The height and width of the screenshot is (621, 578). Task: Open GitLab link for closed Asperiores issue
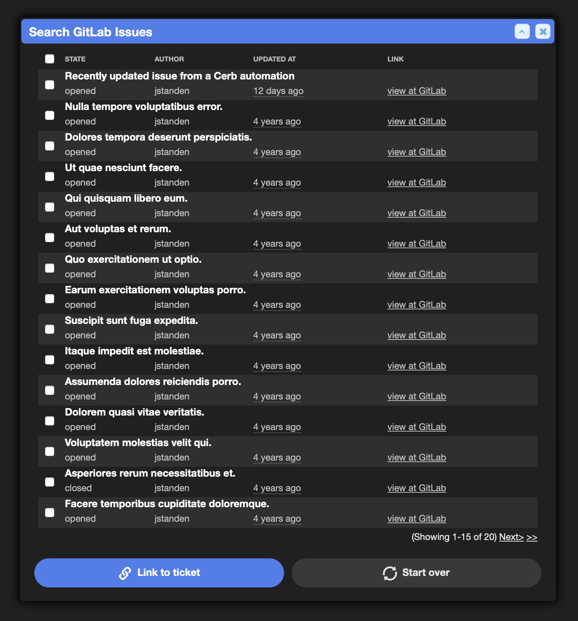(x=417, y=488)
